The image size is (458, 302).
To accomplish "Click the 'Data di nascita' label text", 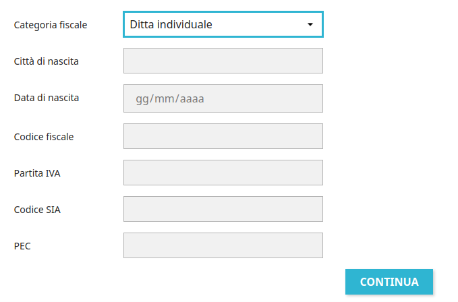I will [x=47, y=98].
